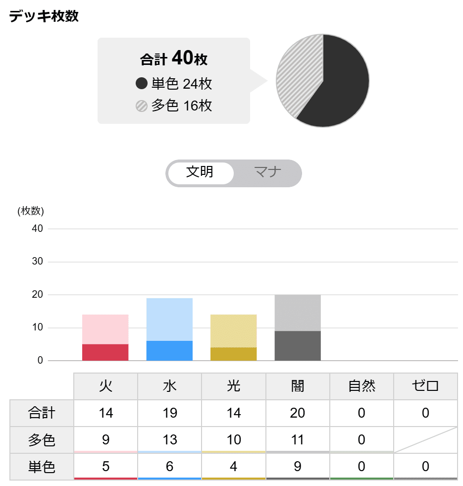Select the 自然 column header
Viewport: 463px width, 486px height.
[x=361, y=385]
